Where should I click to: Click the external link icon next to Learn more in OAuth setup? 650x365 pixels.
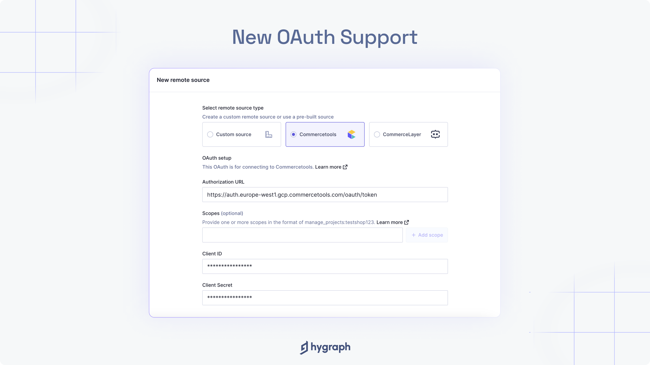point(345,167)
